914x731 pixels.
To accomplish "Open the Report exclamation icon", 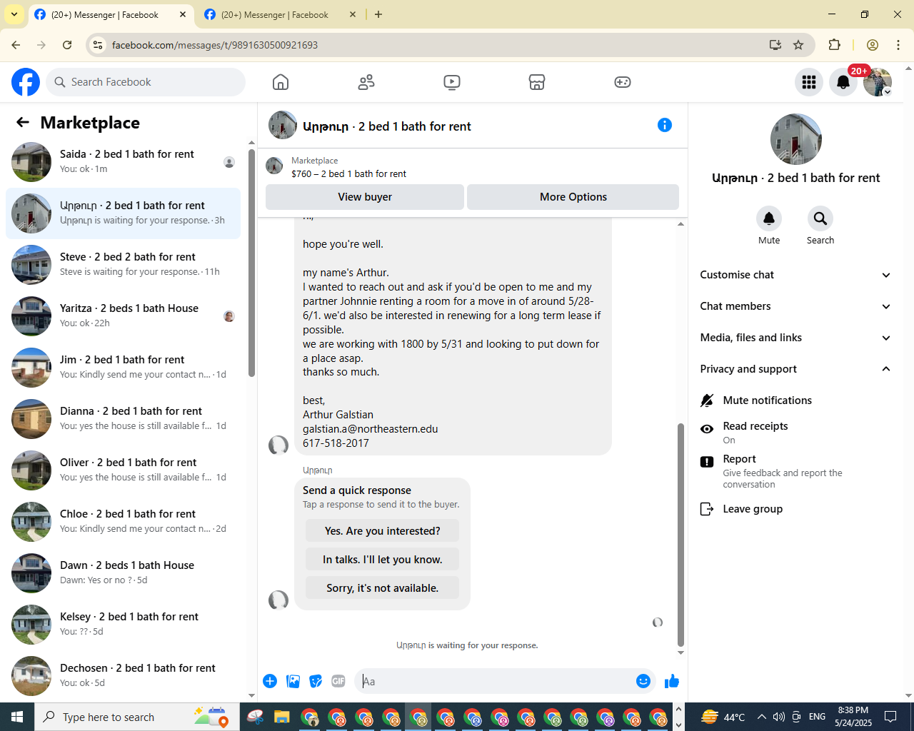I will pyautogui.click(x=707, y=462).
